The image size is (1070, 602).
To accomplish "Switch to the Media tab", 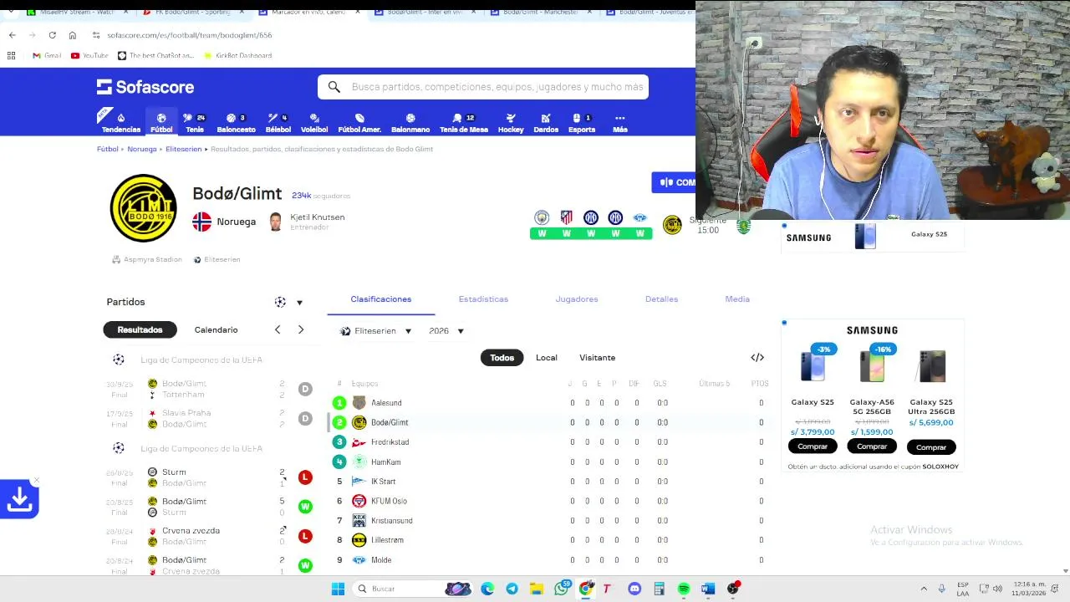I will point(737,299).
